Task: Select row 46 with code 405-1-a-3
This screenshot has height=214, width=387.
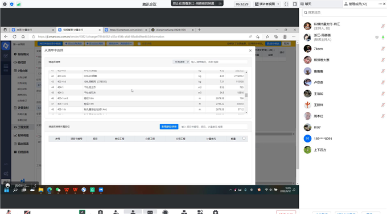Action: [147, 98]
